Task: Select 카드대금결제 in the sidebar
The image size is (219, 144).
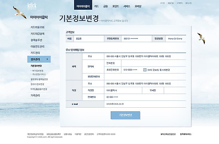Action: 38,34
